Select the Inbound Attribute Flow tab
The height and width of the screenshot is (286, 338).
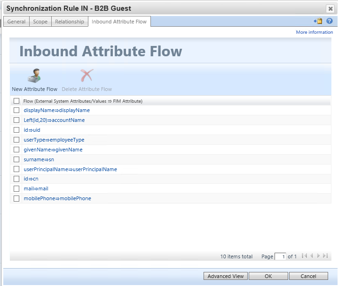click(119, 22)
